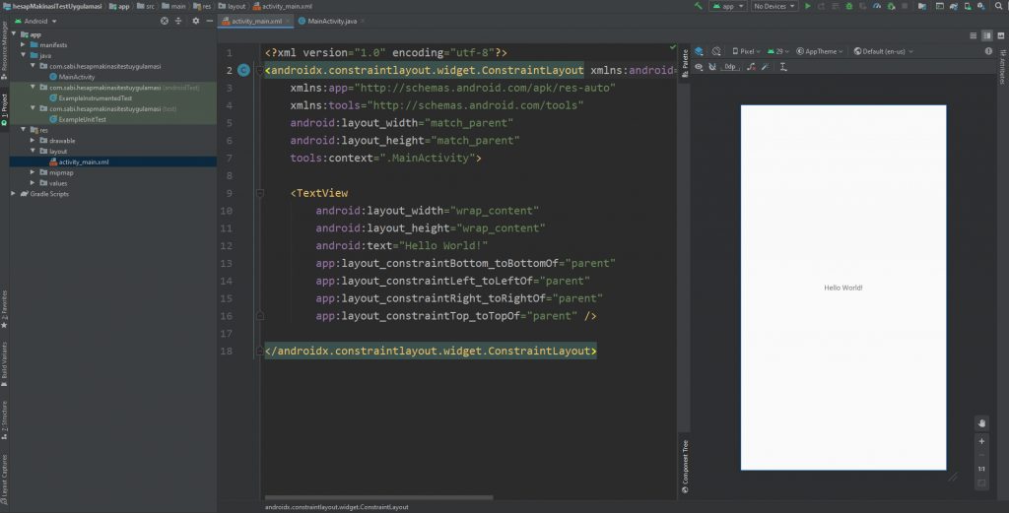Screen dimensions: 1009x513
Task: Click the Infer Constraints magic wand icon
Action: click(x=765, y=67)
